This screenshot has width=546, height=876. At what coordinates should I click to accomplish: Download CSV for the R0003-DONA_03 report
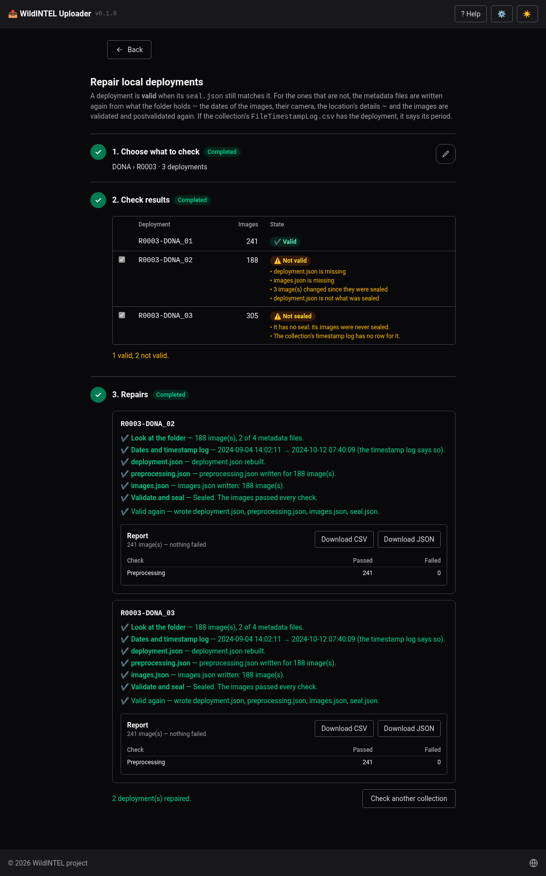344,729
